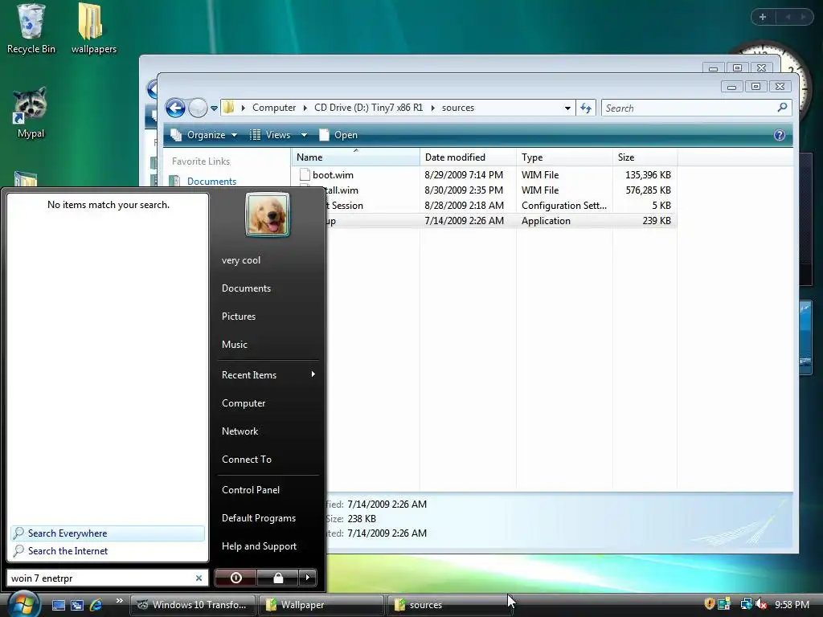Click the muted volume tray icon
The height and width of the screenshot is (617, 823).
pos(761,604)
